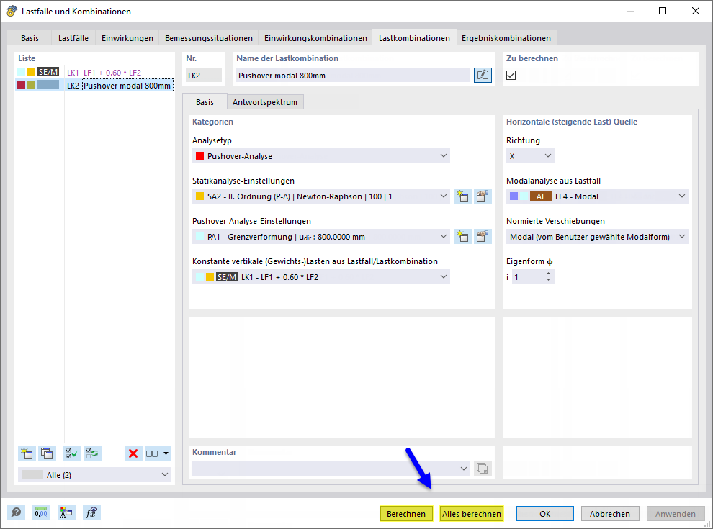Image resolution: width=713 pixels, height=529 pixels.
Task: Click the Berechnen button
Action: point(406,514)
